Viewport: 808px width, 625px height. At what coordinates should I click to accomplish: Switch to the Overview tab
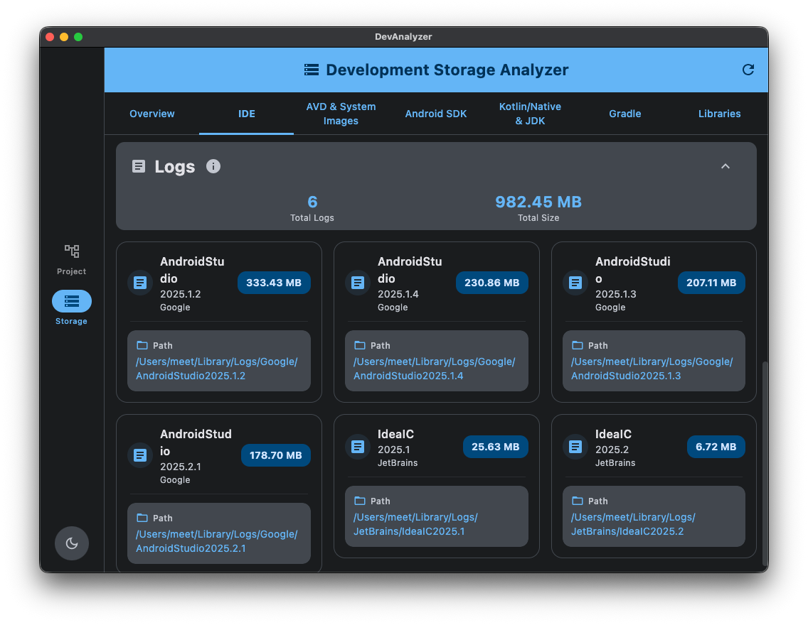click(x=152, y=114)
